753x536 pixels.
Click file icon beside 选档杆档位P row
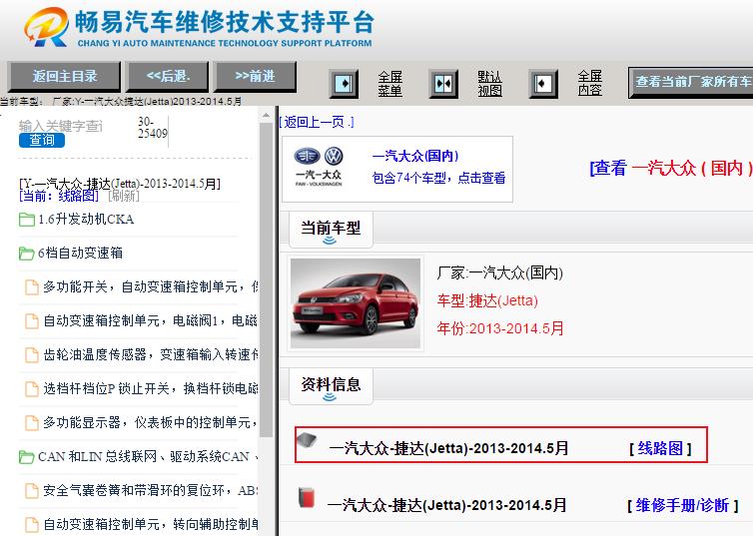32,388
